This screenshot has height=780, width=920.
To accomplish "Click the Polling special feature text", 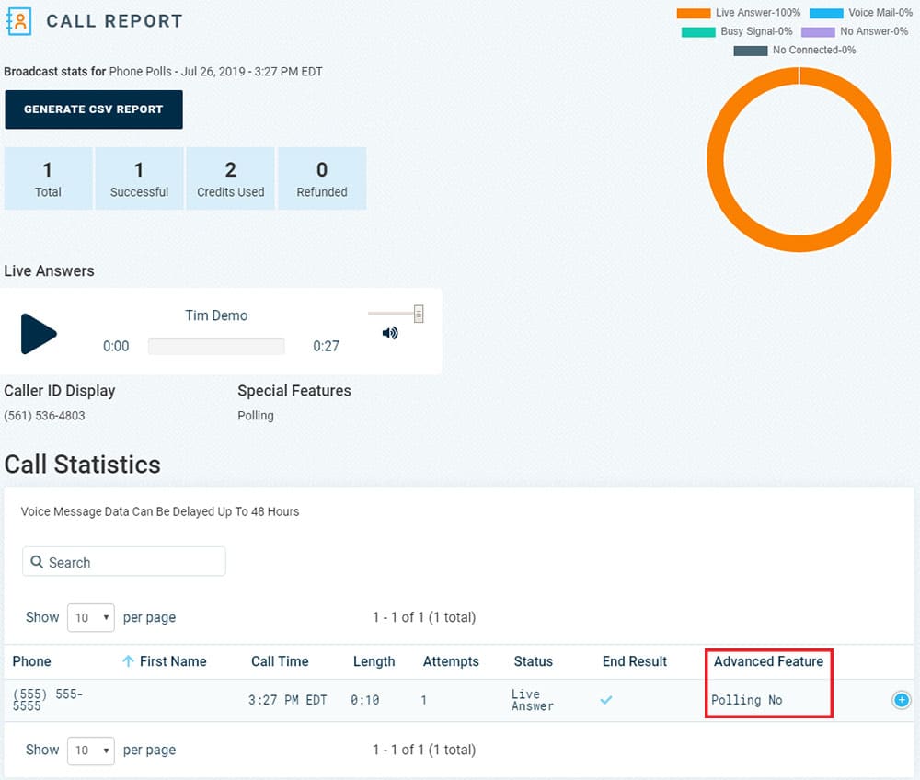I will [x=256, y=416].
